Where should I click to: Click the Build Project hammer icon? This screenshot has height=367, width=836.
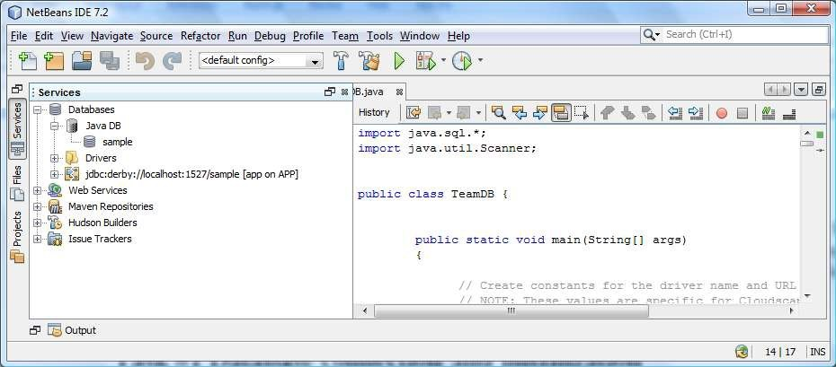342,61
